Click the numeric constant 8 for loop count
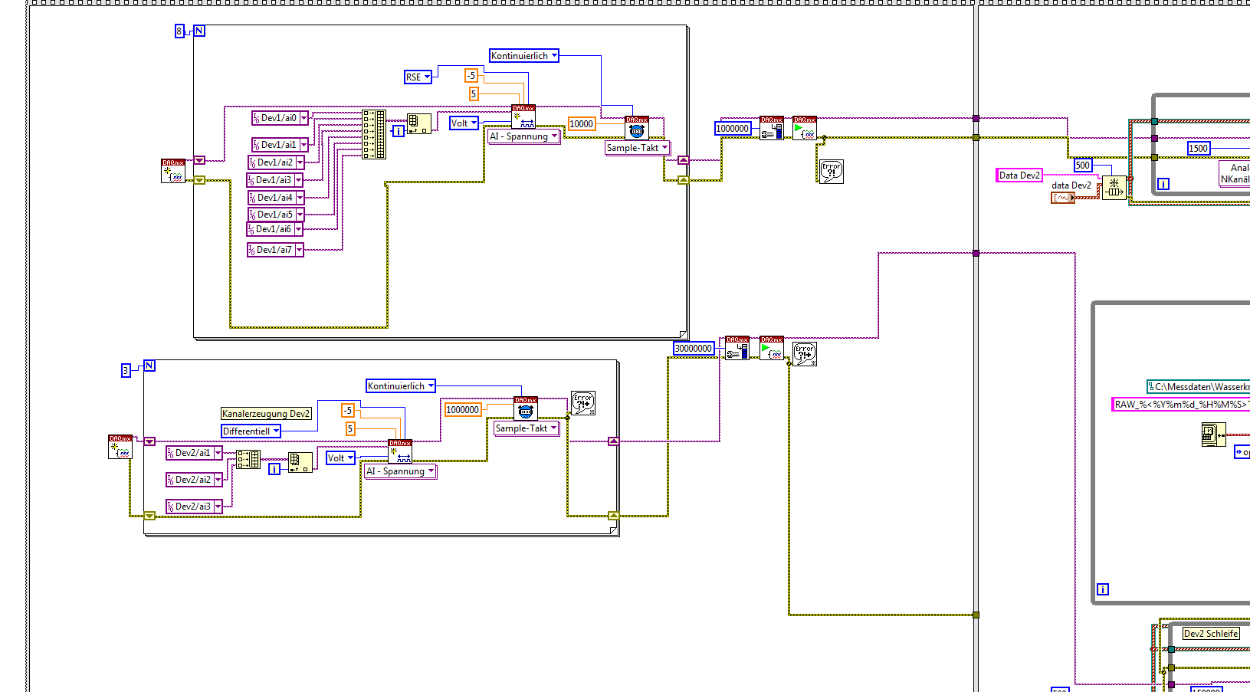1250x692 pixels. point(180,31)
